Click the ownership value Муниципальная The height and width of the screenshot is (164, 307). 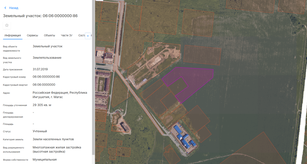click(x=45, y=159)
